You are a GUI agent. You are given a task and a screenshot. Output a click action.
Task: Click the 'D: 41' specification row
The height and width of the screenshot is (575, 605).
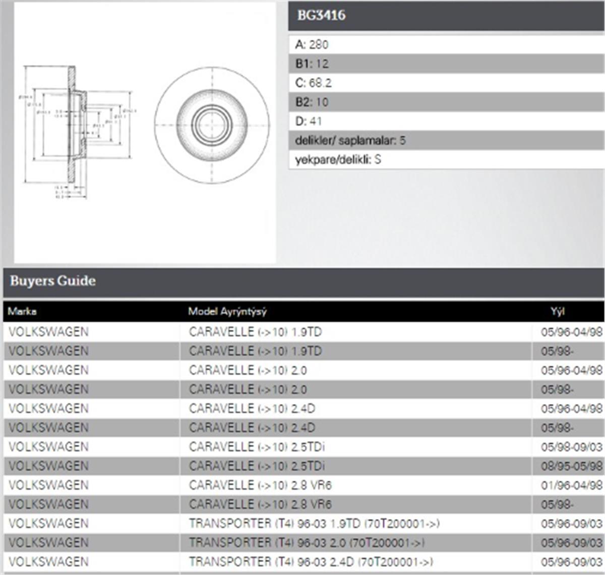tap(447, 121)
